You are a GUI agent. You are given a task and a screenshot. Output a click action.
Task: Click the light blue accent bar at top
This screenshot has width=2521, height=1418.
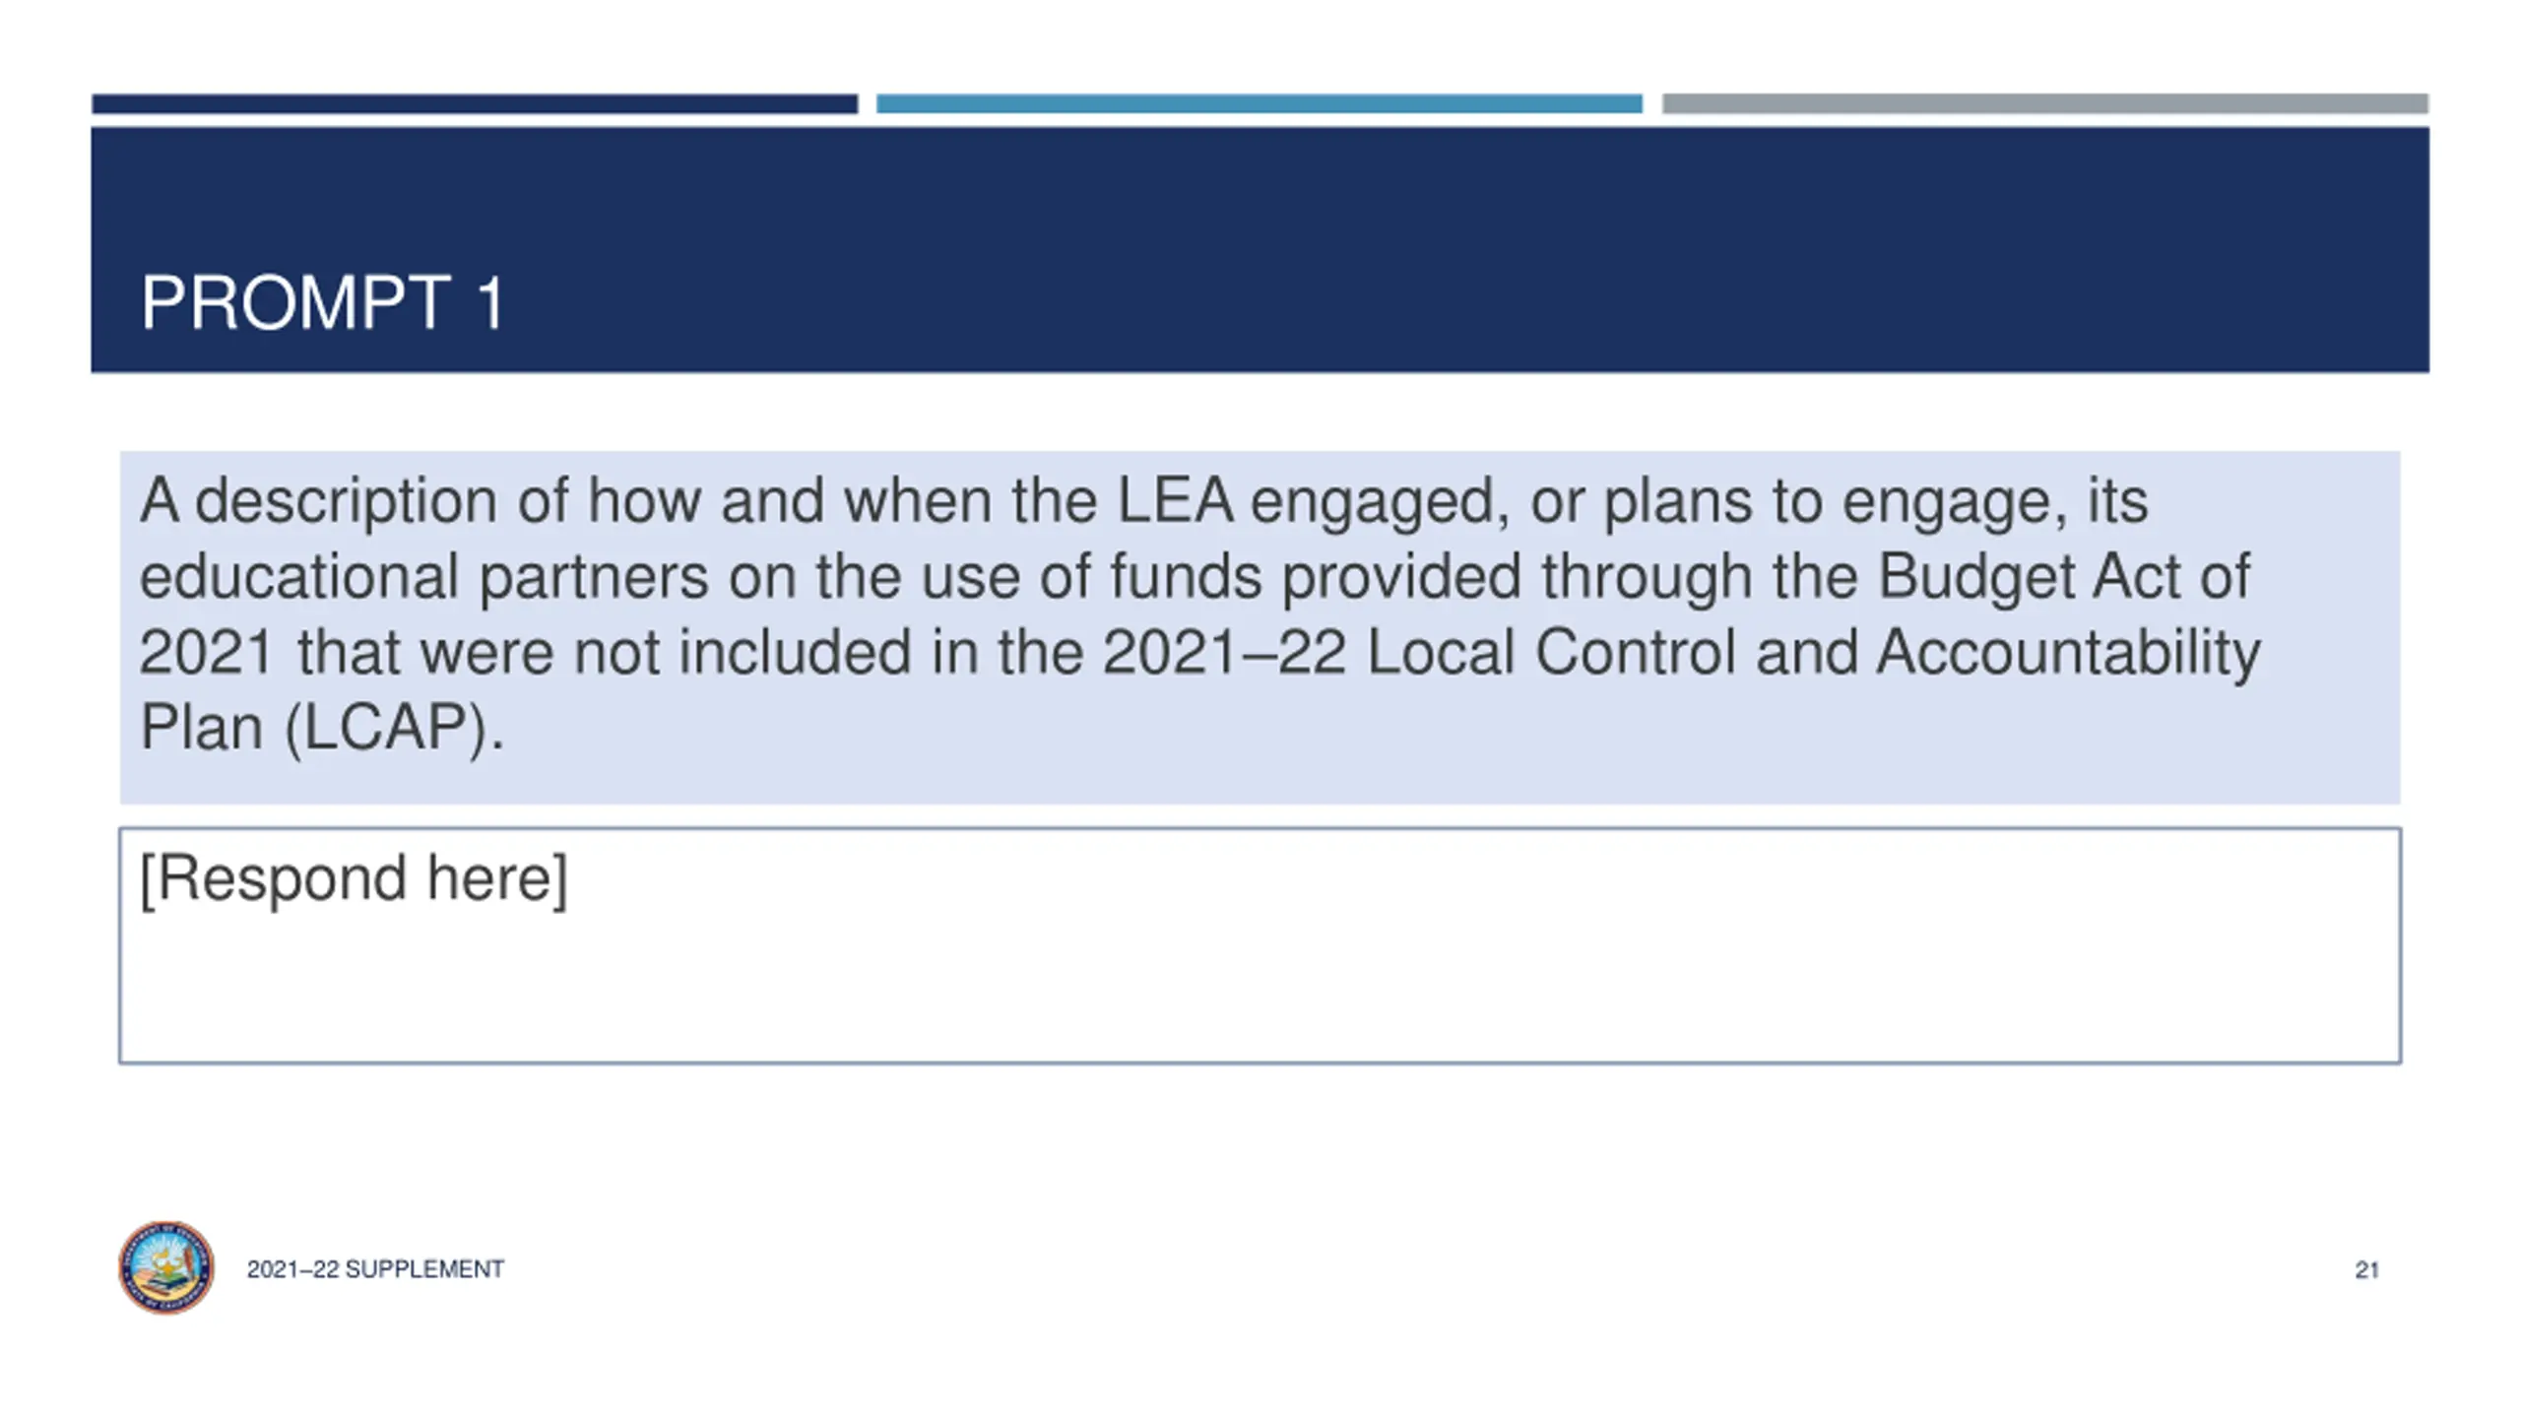click(1260, 103)
